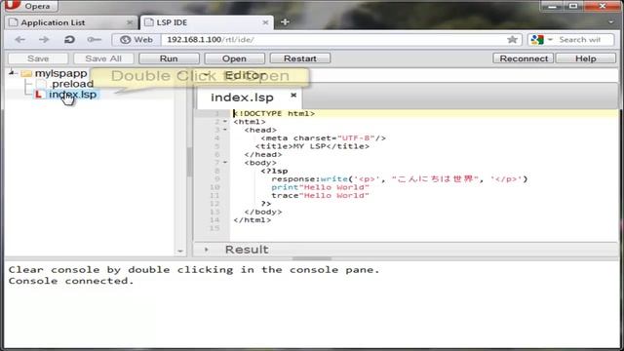Reload the page with the refresh icon
Screen dimensions: 624x351
[69, 40]
